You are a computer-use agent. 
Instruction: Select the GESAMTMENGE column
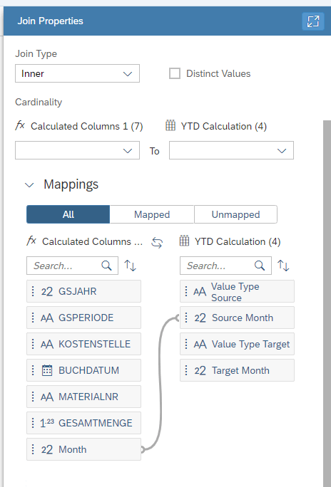(83, 423)
